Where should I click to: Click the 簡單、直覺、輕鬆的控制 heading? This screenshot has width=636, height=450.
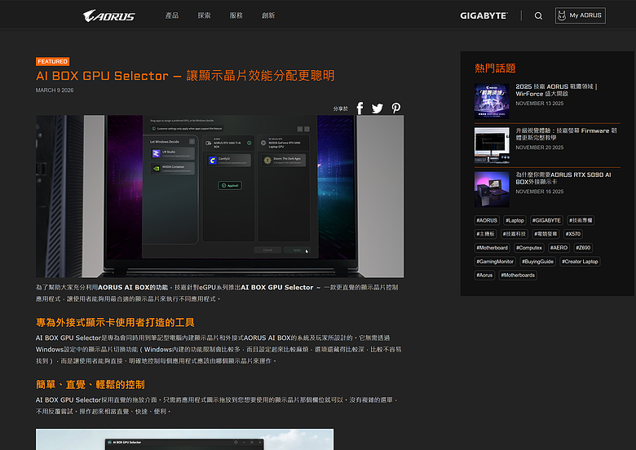90,385
